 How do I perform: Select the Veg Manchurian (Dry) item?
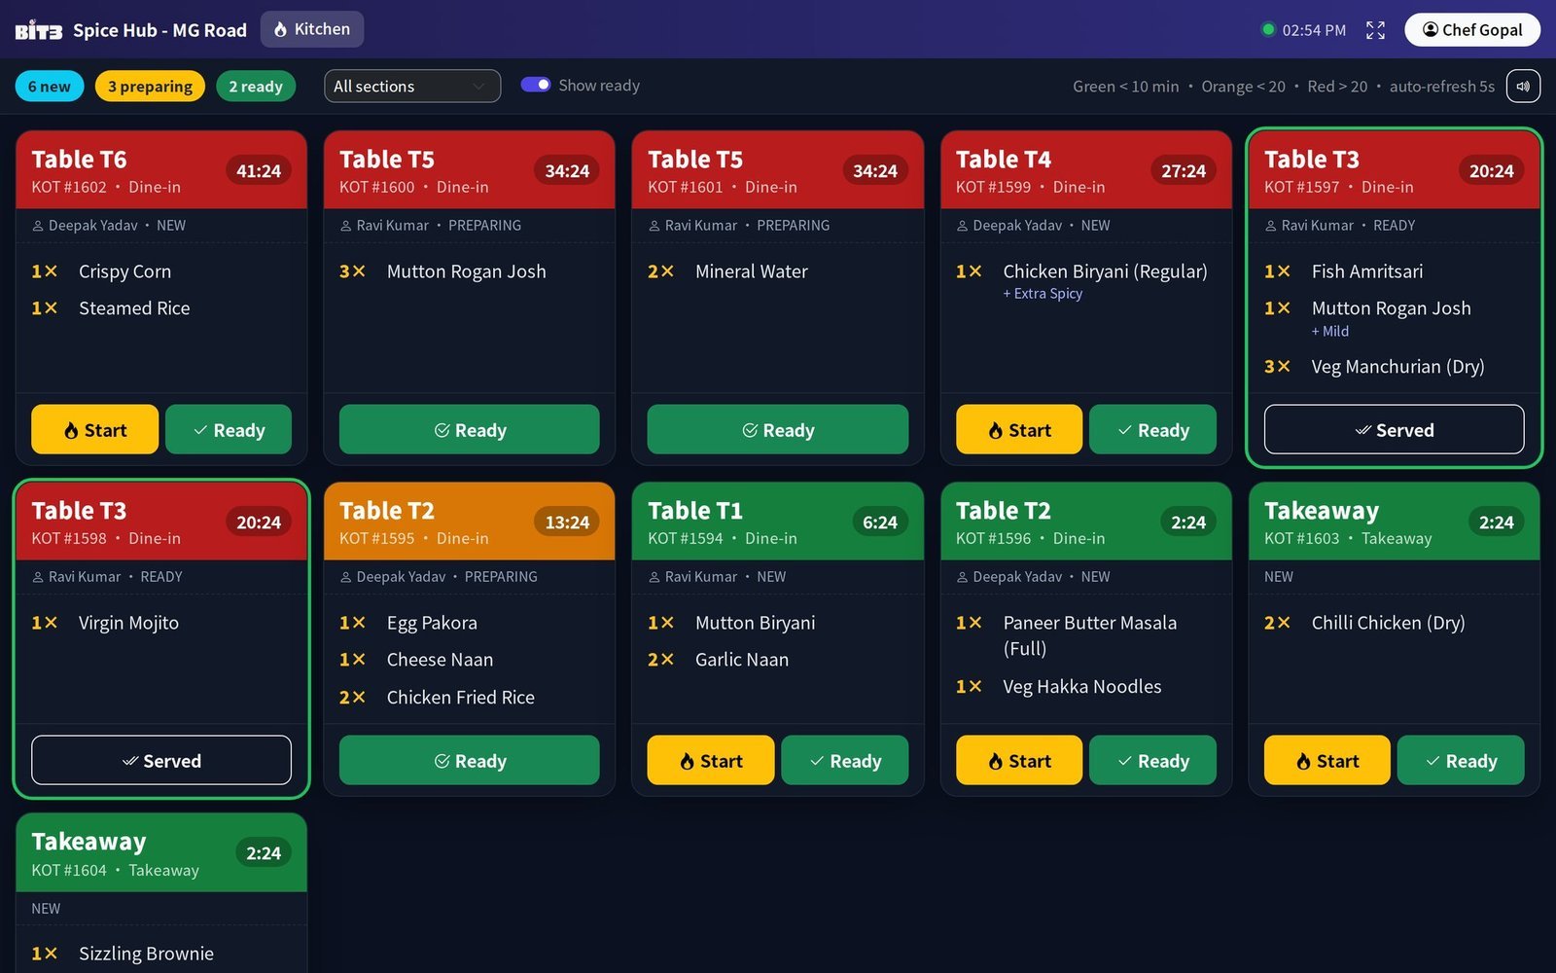(x=1397, y=367)
